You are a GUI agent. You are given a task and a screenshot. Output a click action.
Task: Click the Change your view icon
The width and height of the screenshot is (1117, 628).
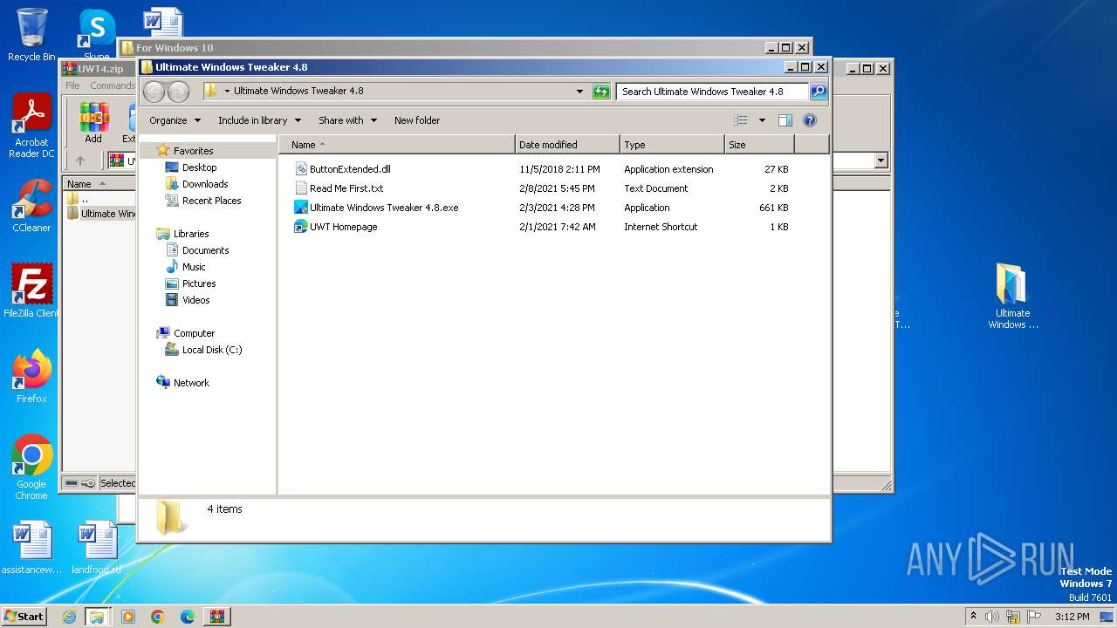(x=741, y=120)
